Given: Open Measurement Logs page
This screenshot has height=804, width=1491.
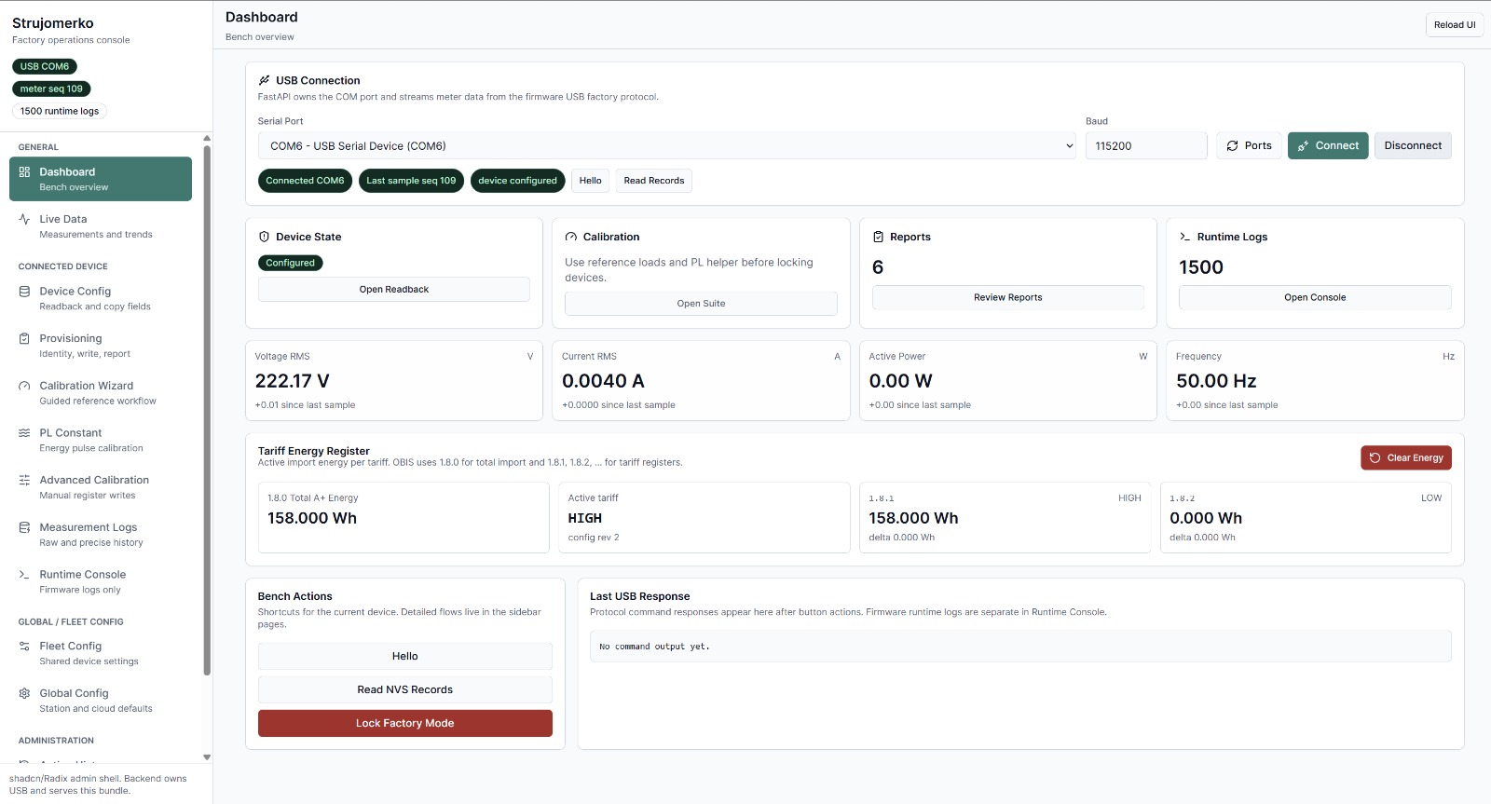Looking at the screenshot, I should pyautogui.click(x=101, y=534).
